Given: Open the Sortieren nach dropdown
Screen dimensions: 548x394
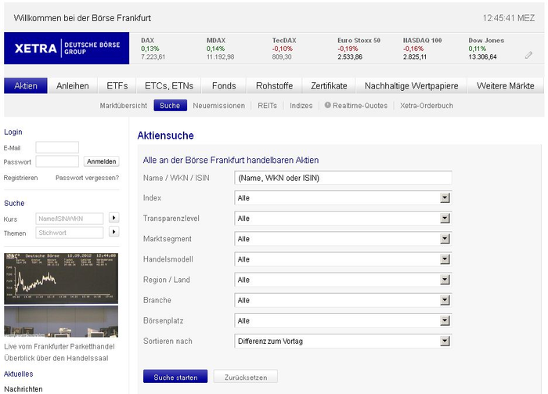Looking at the screenshot, I should 343,342.
